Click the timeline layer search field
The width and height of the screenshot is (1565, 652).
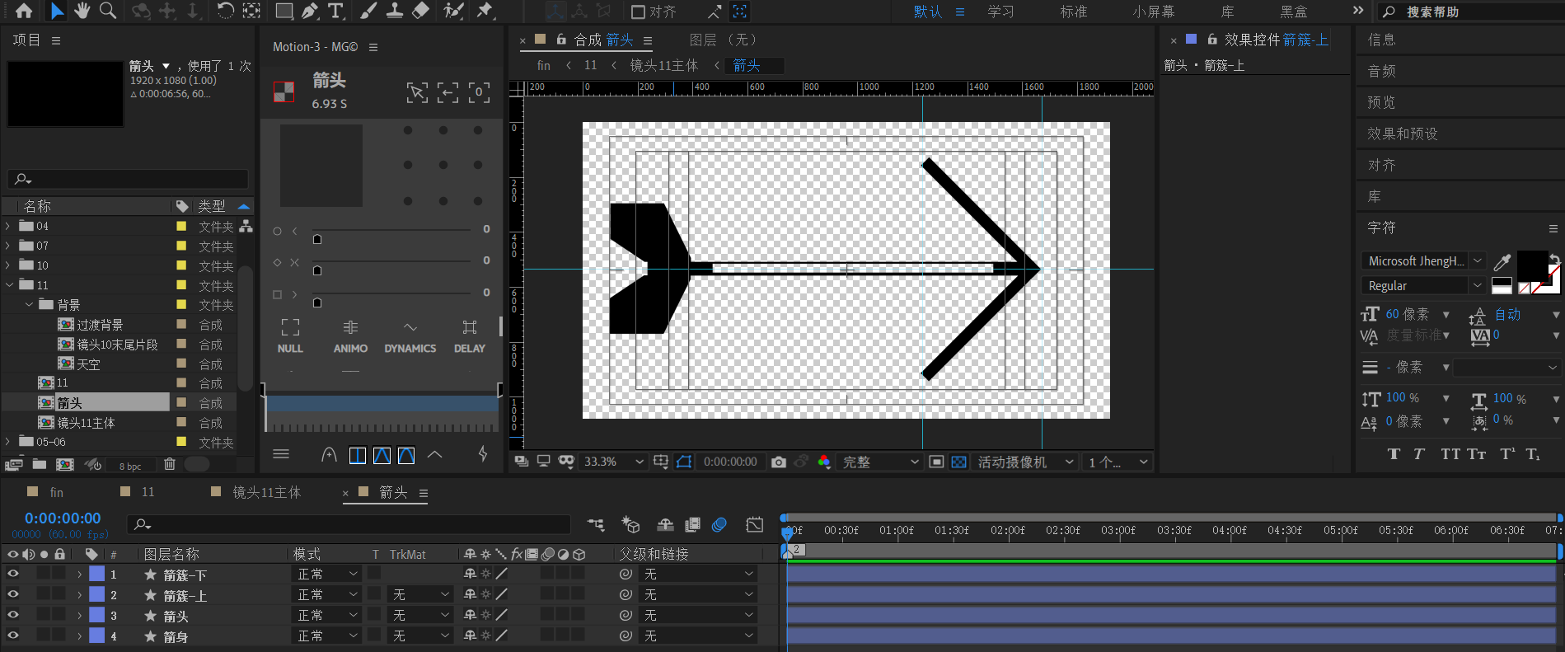(349, 524)
